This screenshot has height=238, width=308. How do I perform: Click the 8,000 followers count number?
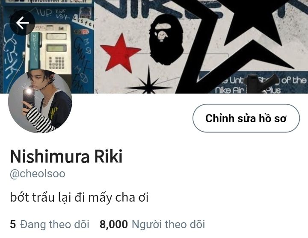click(x=113, y=224)
